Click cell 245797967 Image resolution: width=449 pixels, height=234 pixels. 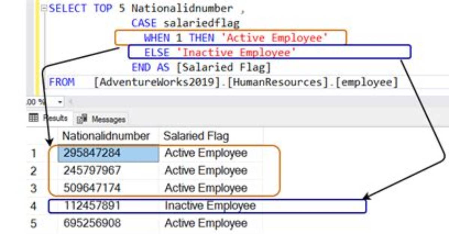pyautogui.click(x=109, y=171)
